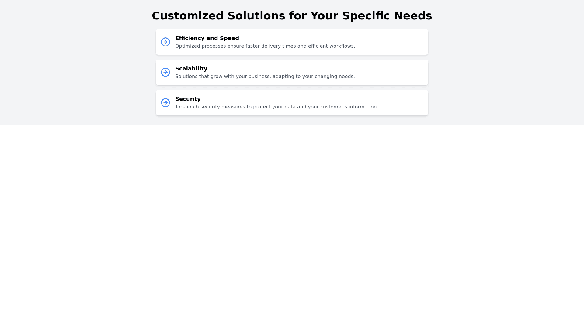Click the word "Your" in the heading

[x=324, y=16]
